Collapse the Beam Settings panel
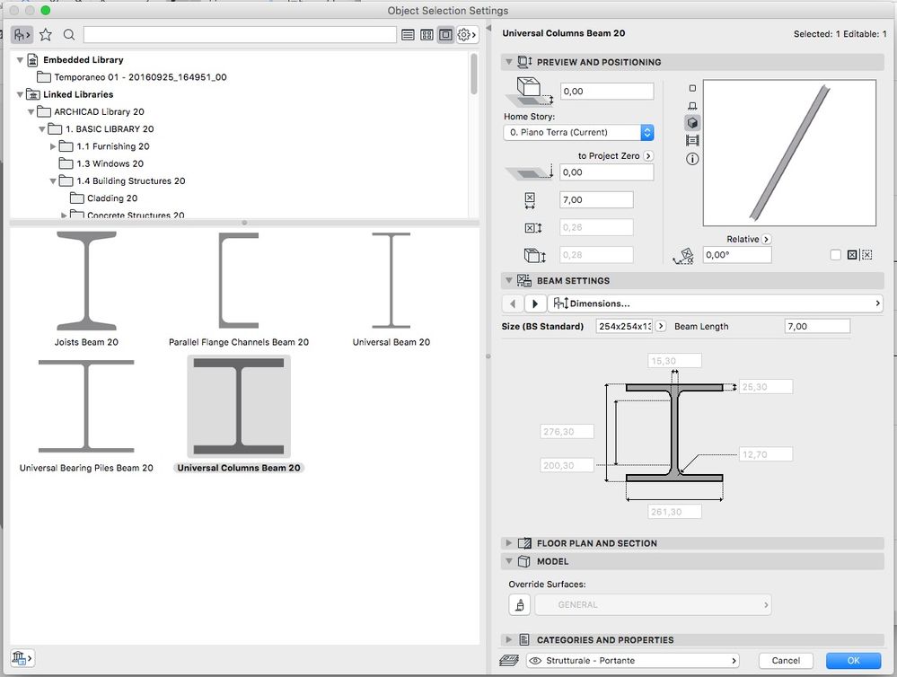897x677 pixels. 508,280
